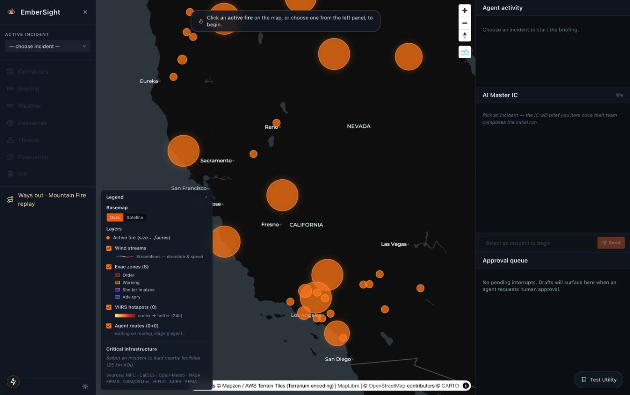Click the lightning bolt button bottom-left
Viewport: 630px width, 395px height.
[x=13, y=382]
